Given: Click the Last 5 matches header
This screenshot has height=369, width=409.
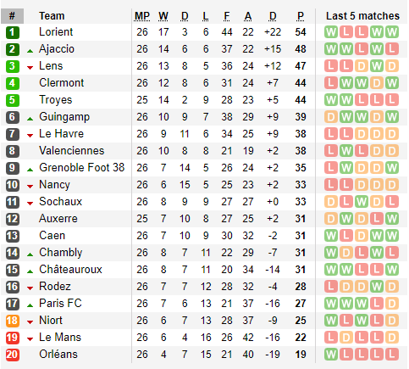Looking at the screenshot, I should (362, 16).
